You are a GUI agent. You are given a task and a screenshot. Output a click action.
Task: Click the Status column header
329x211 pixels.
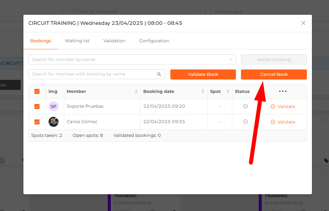(x=242, y=92)
